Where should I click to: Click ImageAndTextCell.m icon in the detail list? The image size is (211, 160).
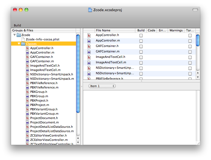click(x=89, y=63)
